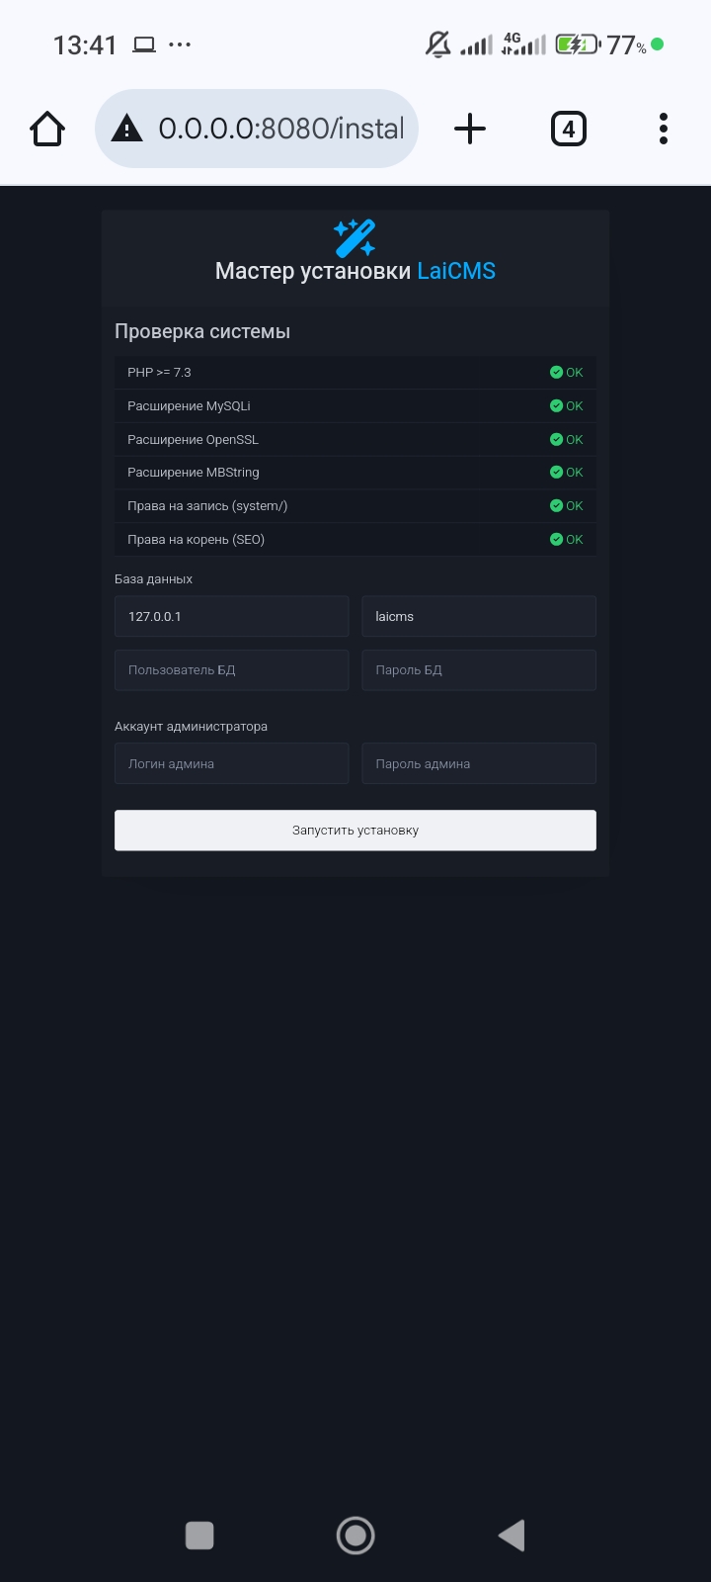Open a new tab with plus icon
The height and width of the screenshot is (1582, 711).
pos(470,129)
